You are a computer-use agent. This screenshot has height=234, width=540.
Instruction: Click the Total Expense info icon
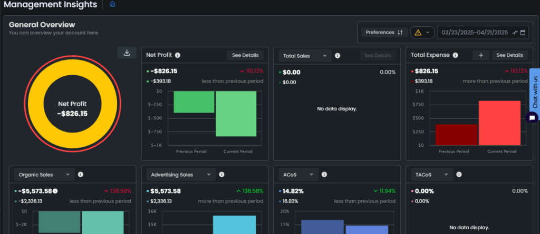(x=455, y=55)
